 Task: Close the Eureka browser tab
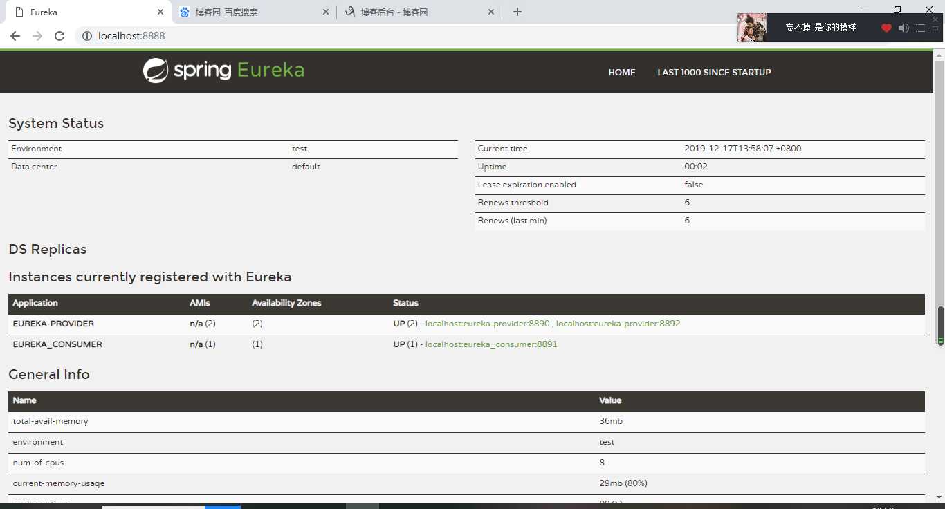[160, 12]
